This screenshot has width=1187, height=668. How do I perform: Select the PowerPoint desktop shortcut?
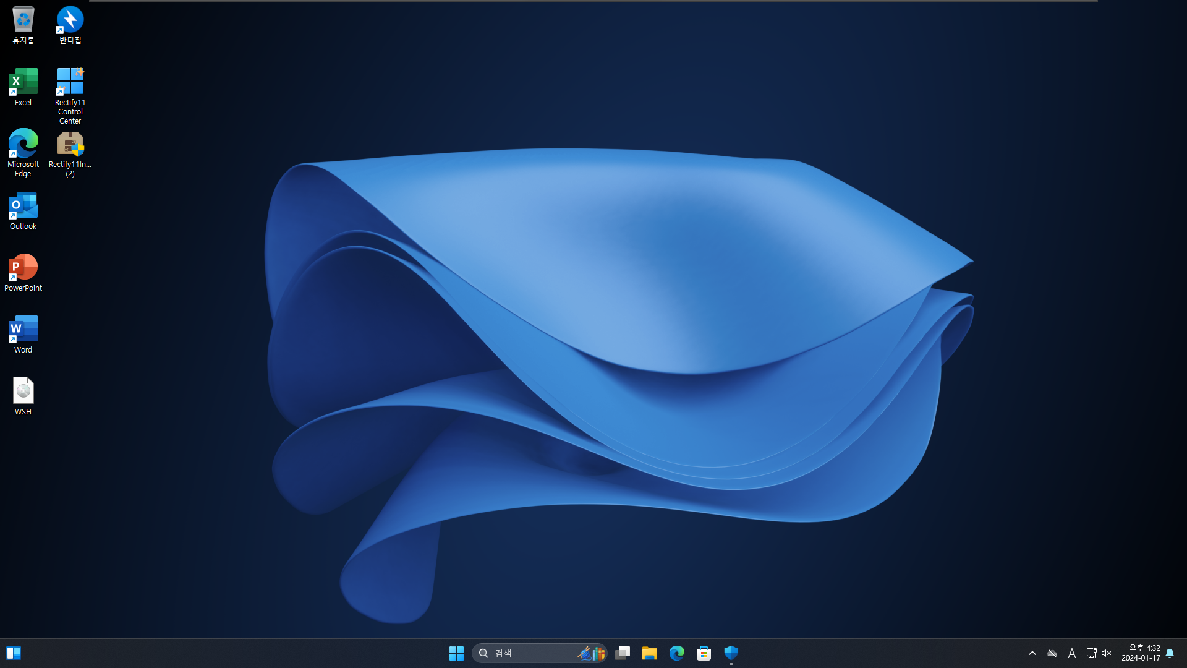(x=23, y=273)
